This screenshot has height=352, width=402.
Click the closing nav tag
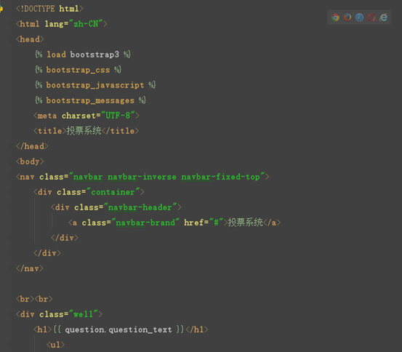point(30,268)
